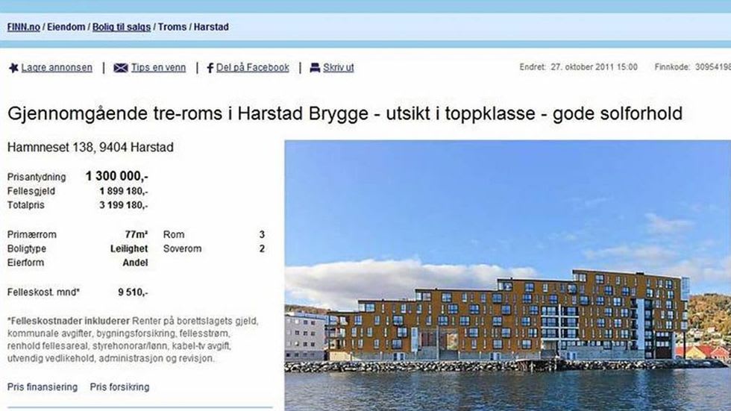Share via Del på Facebook link

tap(253, 68)
